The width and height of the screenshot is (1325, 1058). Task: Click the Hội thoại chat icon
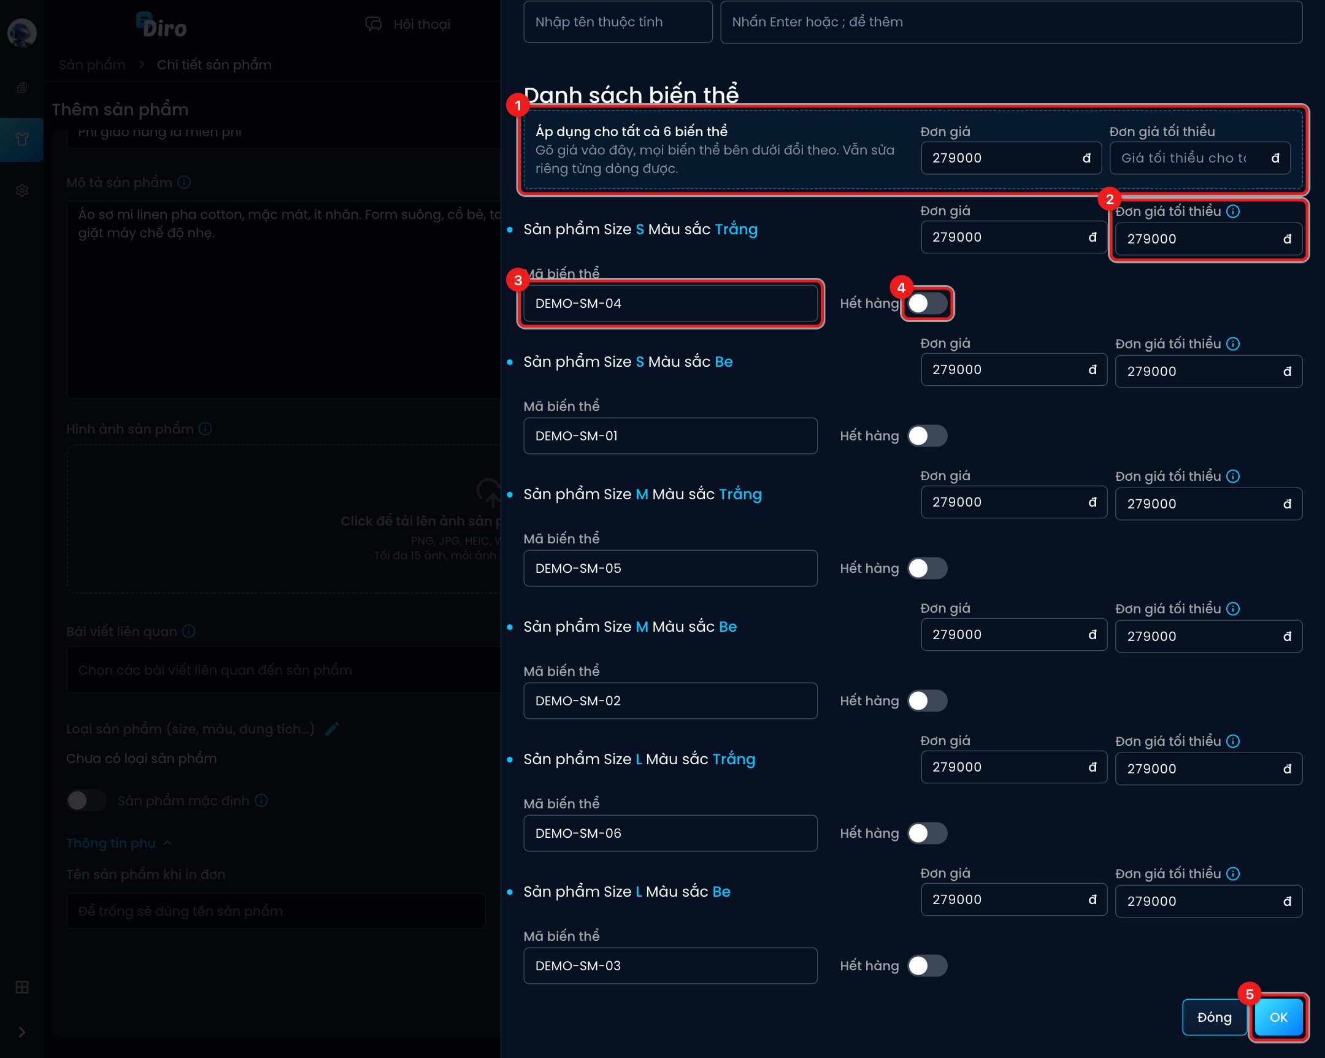(373, 24)
